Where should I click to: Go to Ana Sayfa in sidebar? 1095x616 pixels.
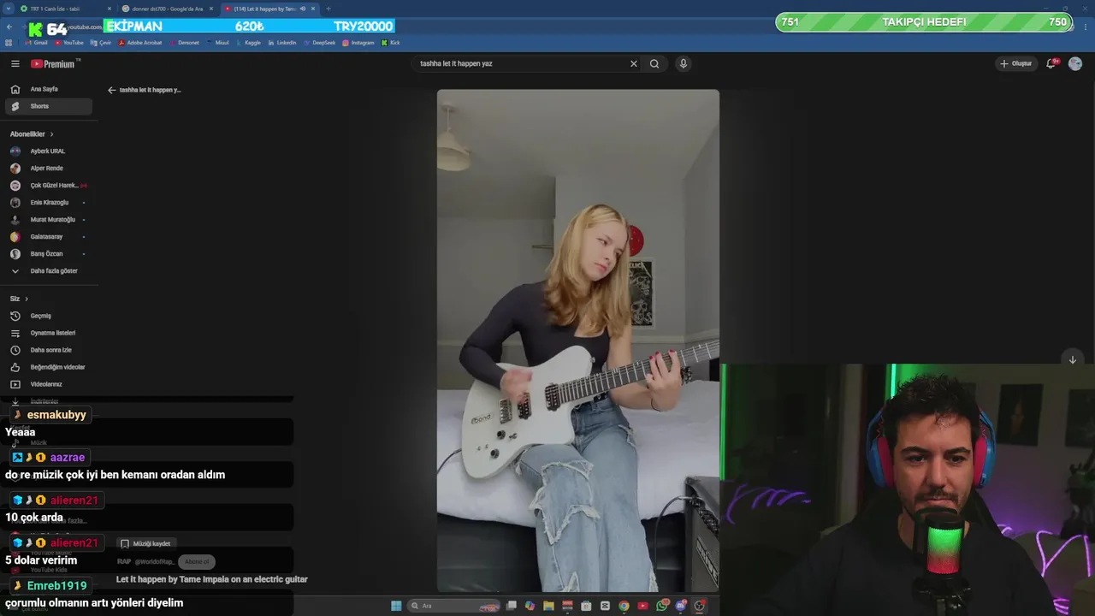[x=49, y=89]
